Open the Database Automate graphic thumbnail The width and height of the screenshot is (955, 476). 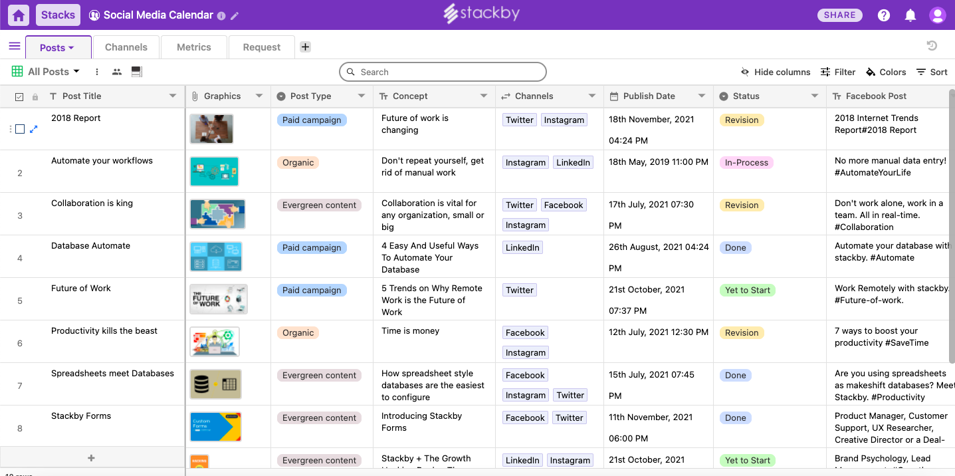[x=216, y=257]
